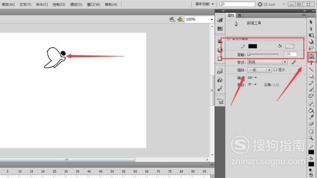Select the Hand tool
The width and height of the screenshot is (317, 178).
point(311,131)
